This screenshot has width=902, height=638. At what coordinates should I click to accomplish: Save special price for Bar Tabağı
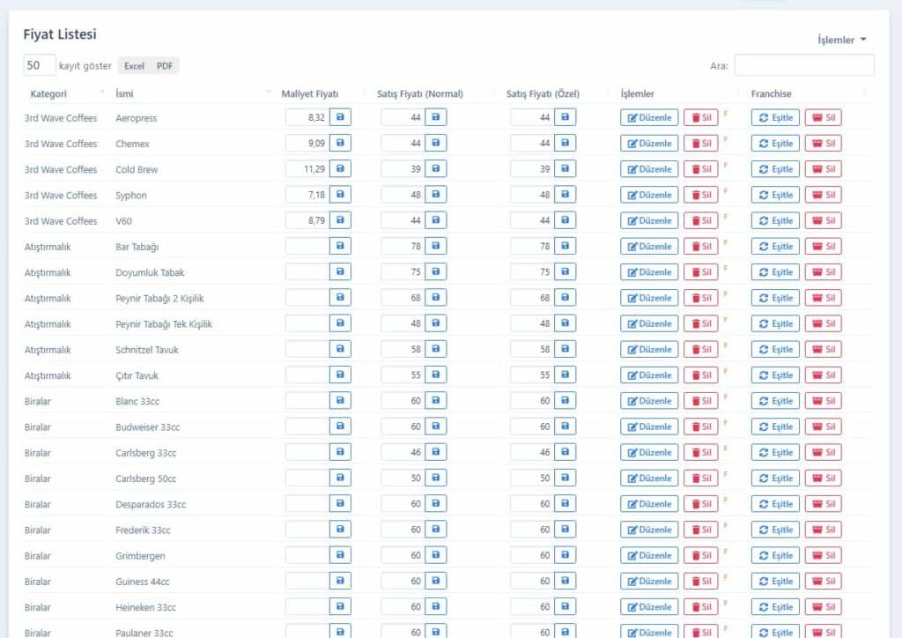(565, 246)
